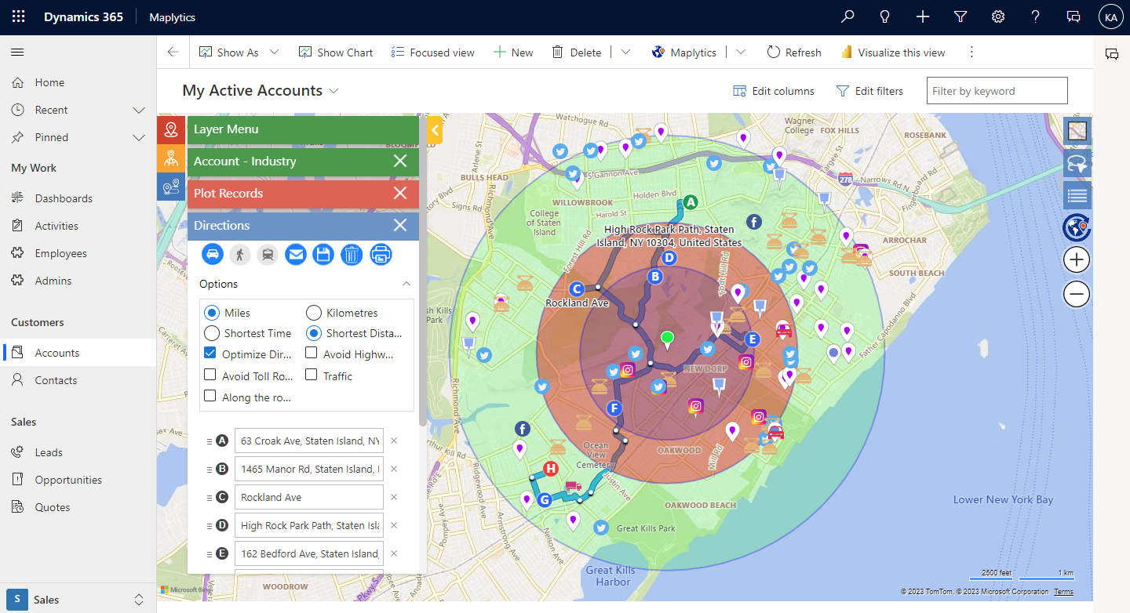Go back with the arrow button
The height and width of the screenshot is (613, 1130).
click(173, 53)
